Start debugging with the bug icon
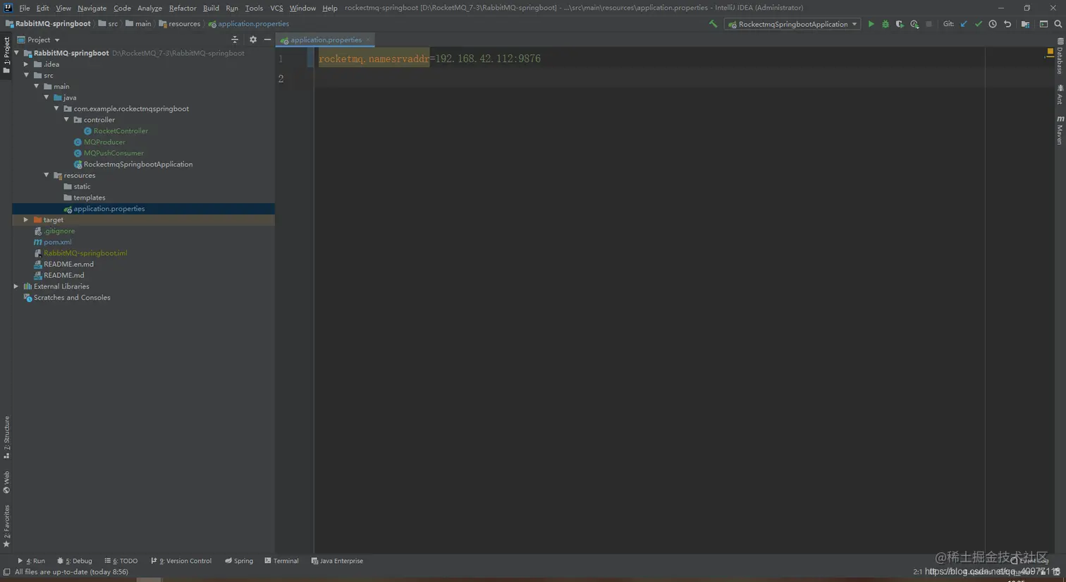 point(886,24)
